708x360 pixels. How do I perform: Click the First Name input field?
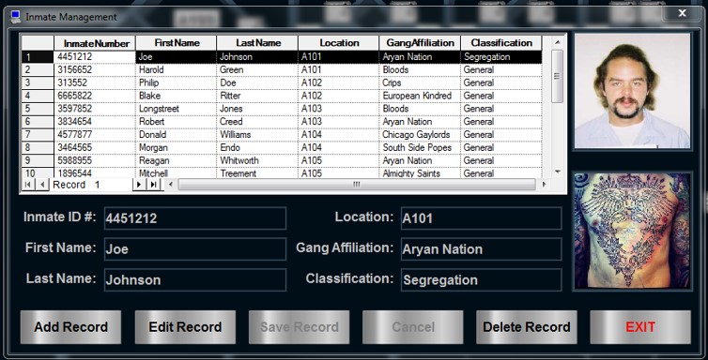tap(195, 249)
